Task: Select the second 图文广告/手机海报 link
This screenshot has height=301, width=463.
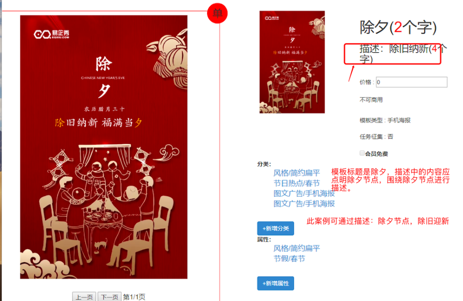Action: 304,204
